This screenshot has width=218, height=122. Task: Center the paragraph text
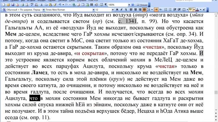click(x=135, y=9)
